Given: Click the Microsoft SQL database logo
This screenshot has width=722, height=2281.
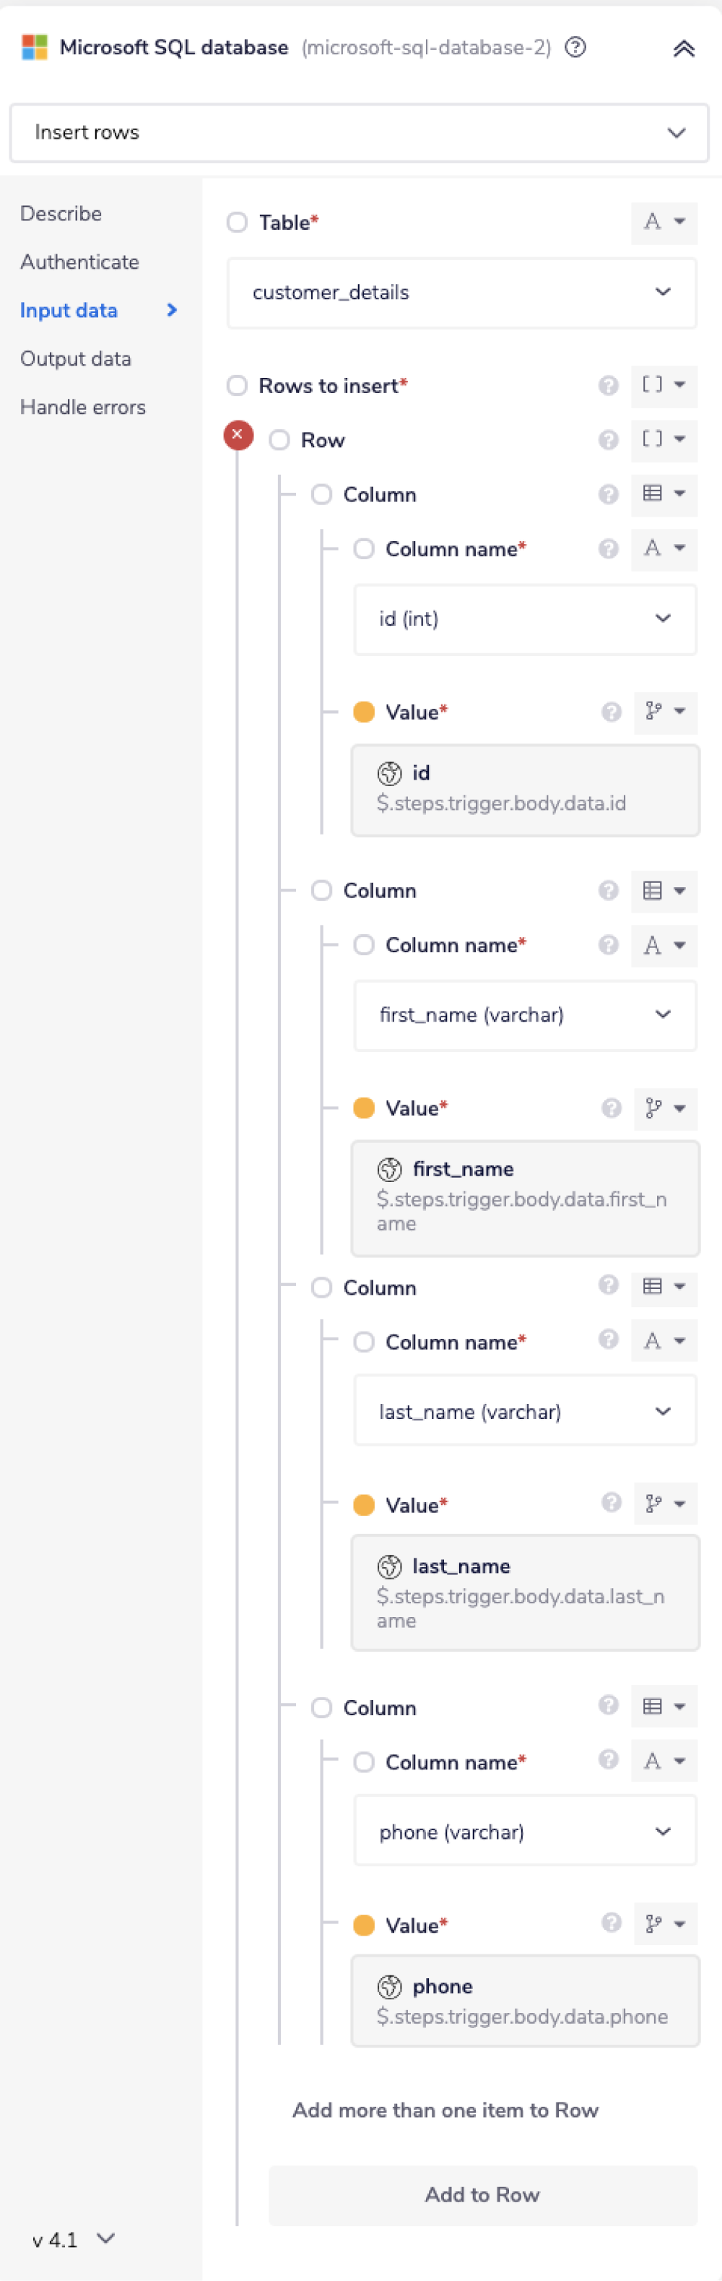Looking at the screenshot, I should click(x=35, y=47).
